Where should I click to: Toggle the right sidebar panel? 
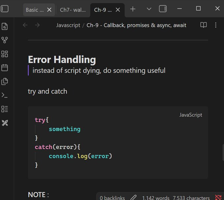(163, 9)
